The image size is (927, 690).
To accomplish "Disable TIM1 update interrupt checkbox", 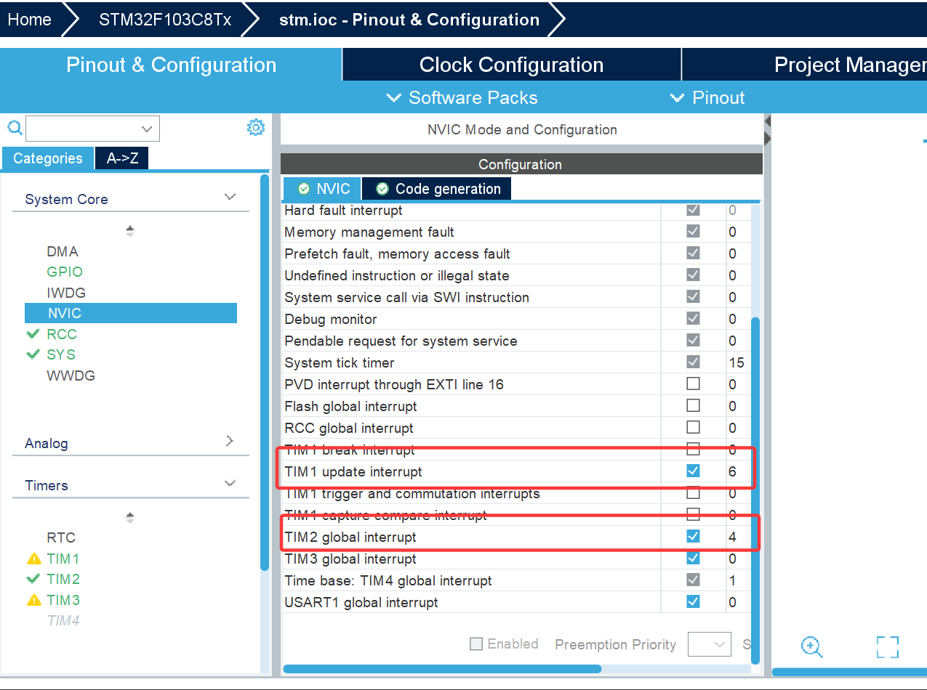I will (x=694, y=471).
